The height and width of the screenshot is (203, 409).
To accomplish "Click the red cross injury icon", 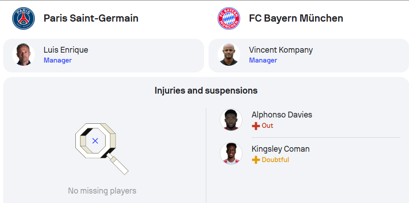I will [x=256, y=126].
